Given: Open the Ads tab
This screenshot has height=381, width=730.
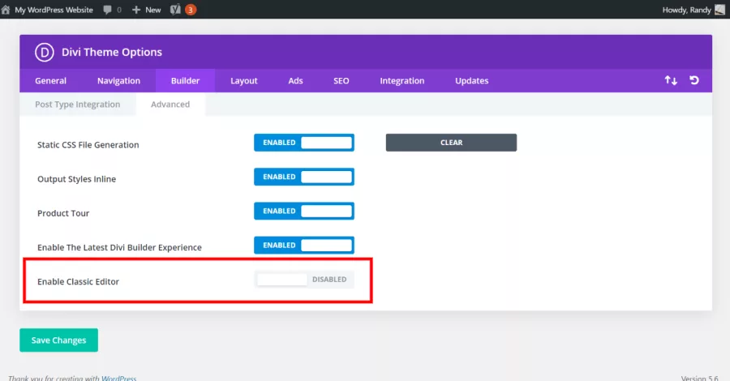Looking at the screenshot, I should pyautogui.click(x=295, y=80).
